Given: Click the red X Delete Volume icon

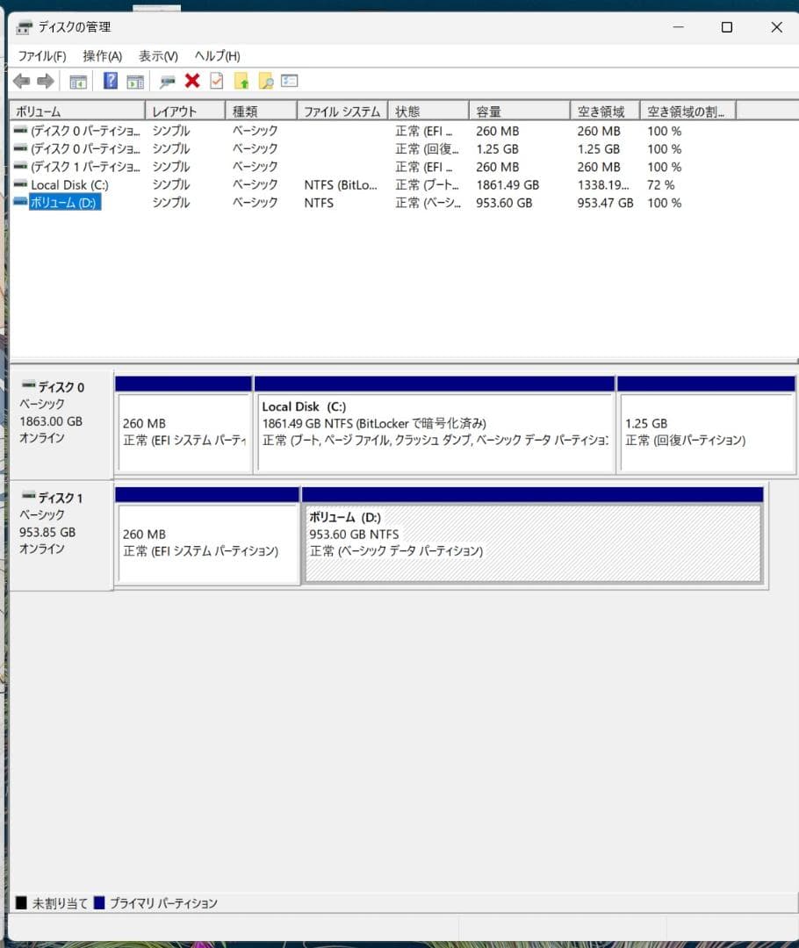Looking at the screenshot, I should (x=191, y=81).
